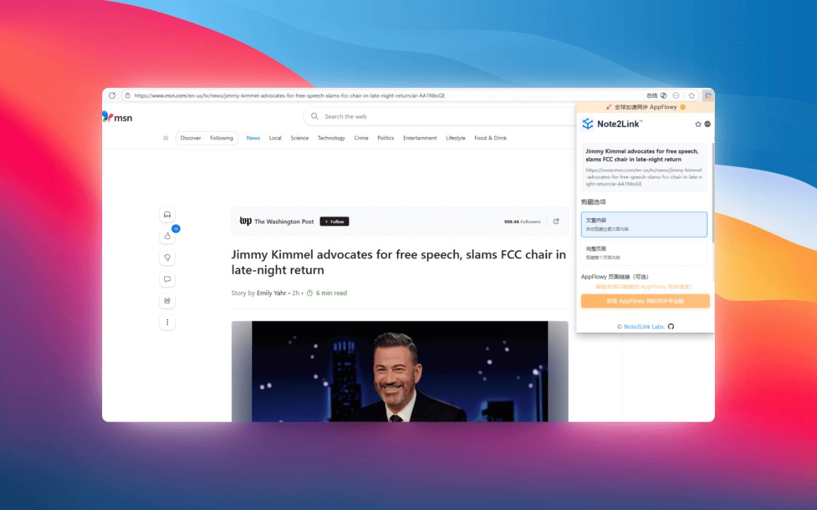The width and height of the screenshot is (817, 510).
Task: Open the Local category
Action: [x=275, y=138]
